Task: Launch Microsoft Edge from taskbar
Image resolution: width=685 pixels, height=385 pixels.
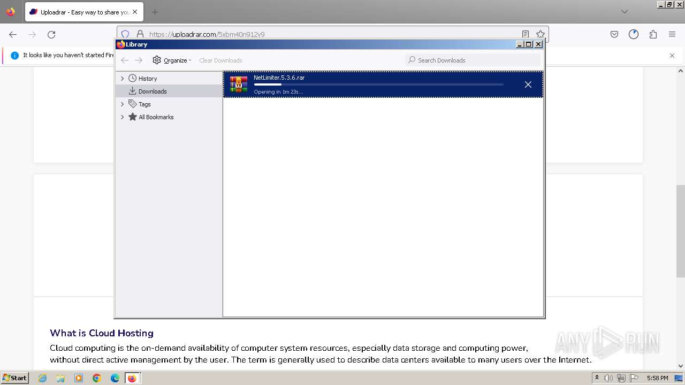Action: point(115,378)
